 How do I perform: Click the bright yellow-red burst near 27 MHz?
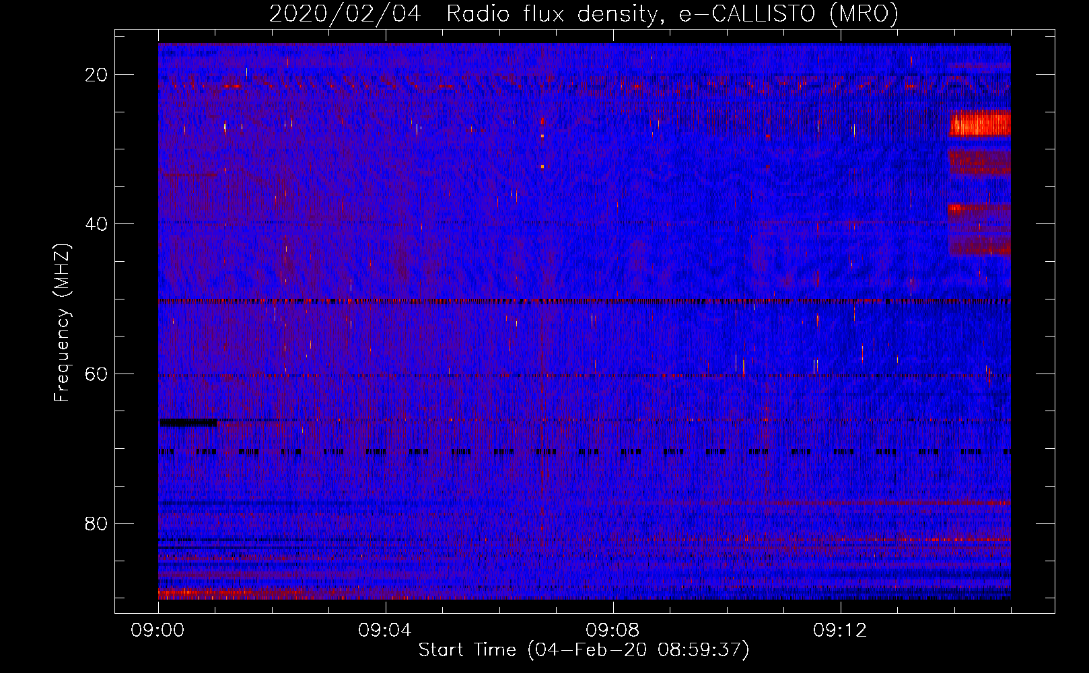980,124
